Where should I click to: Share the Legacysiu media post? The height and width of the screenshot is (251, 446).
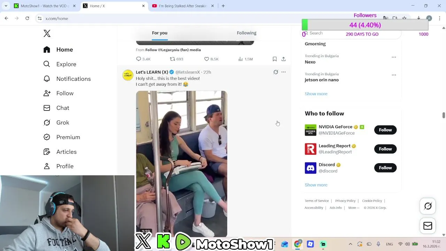point(284,59)
